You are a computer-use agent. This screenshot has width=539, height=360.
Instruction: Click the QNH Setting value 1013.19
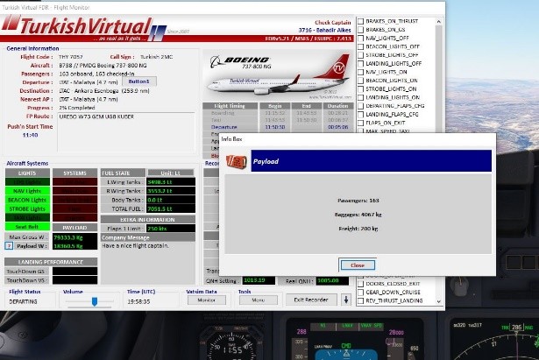[259, 280]
